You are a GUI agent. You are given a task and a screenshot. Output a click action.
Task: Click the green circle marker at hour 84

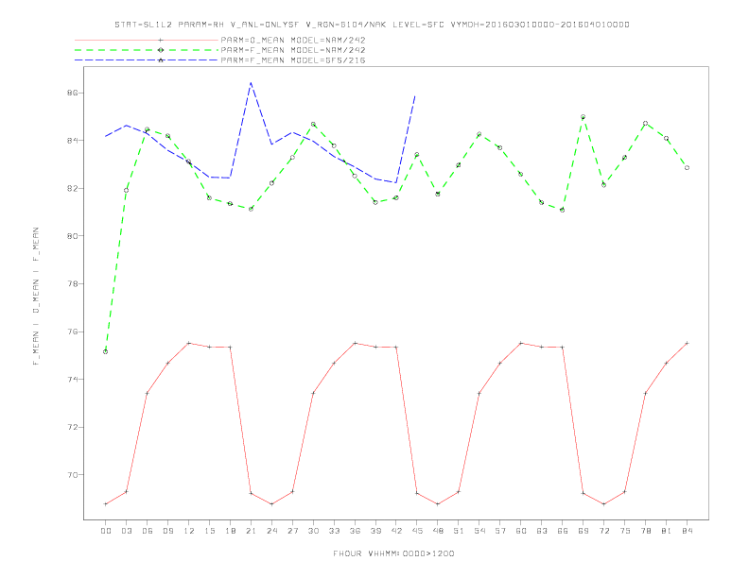(x=687, y=168)
